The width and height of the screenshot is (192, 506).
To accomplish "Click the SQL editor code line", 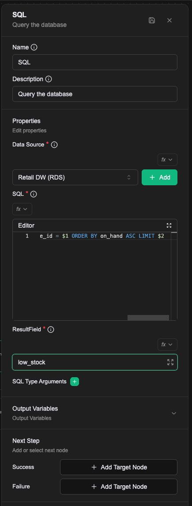I will [102, 236].
